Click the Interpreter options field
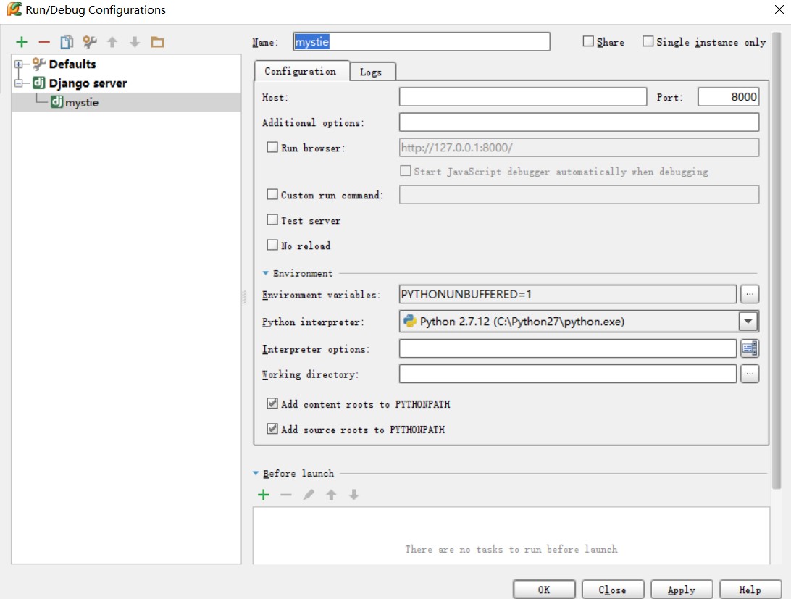Viewport: 791px width, 599px height. point(567,348)
